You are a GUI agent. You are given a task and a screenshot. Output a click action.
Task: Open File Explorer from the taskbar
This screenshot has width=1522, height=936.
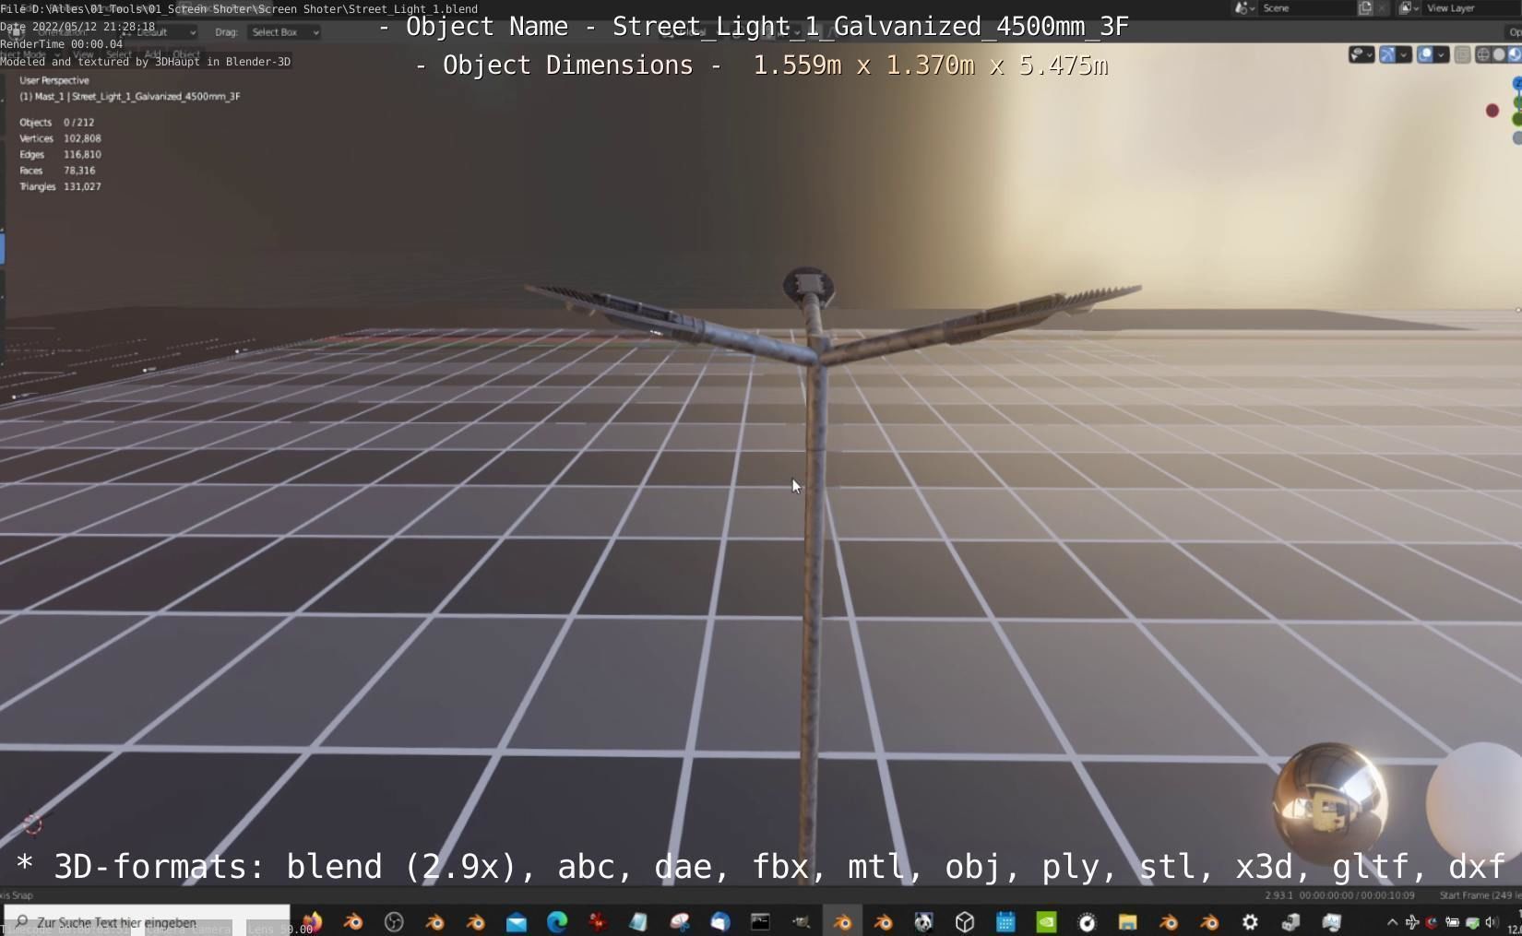1127,921
